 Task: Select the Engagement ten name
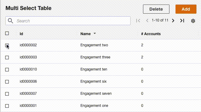(x=94, y=69)
